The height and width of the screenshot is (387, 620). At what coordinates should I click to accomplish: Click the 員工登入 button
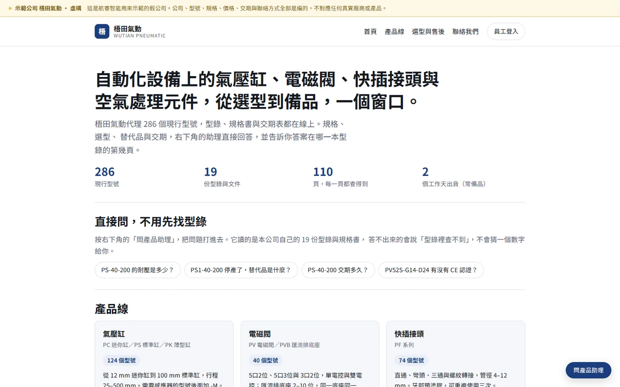pos(506,31)
